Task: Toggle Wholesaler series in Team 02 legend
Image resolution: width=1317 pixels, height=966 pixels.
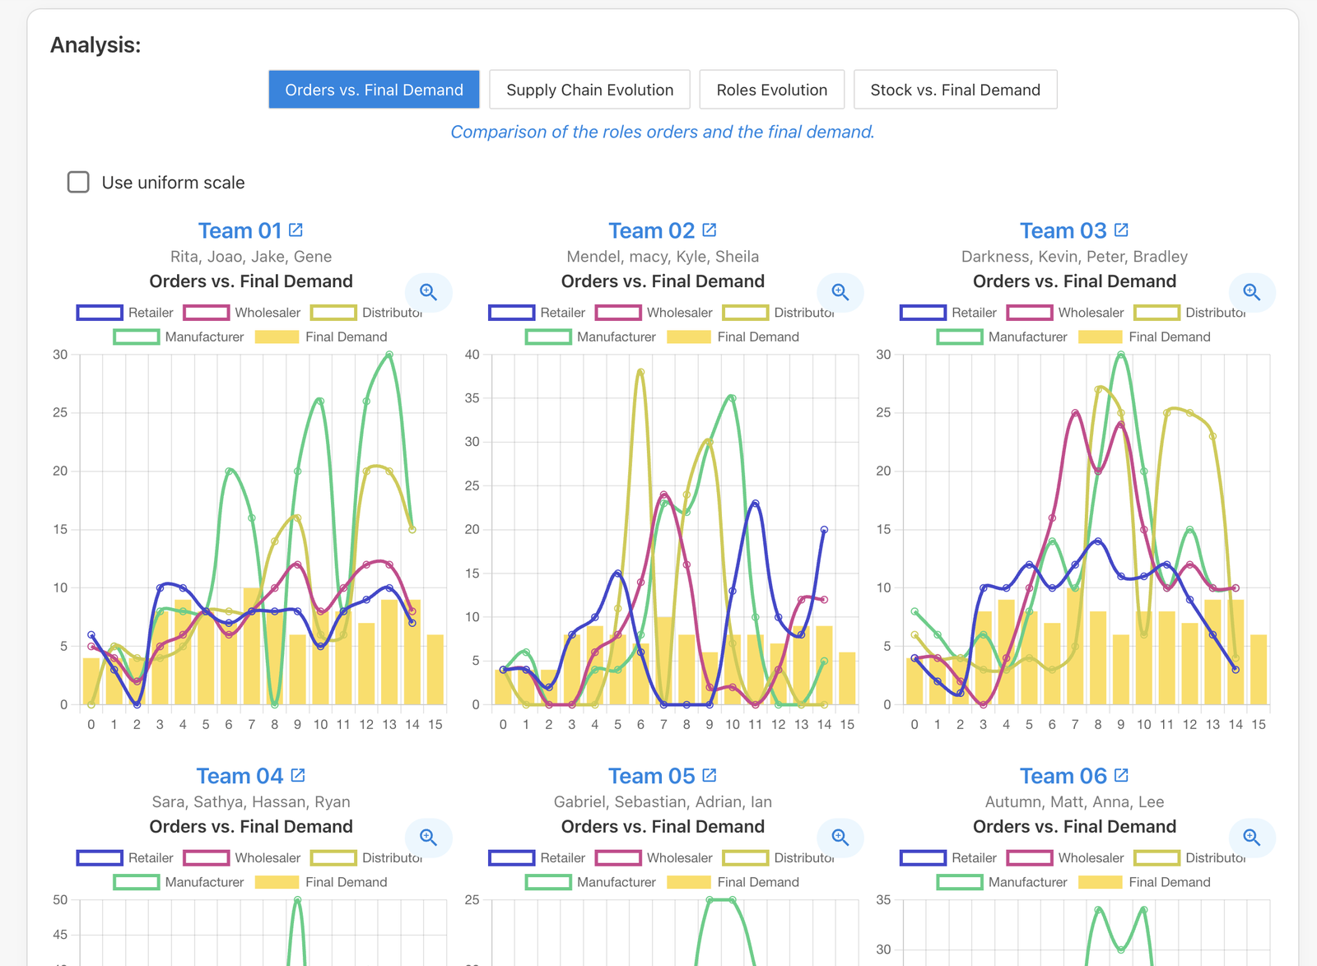Action: [654, 313]
